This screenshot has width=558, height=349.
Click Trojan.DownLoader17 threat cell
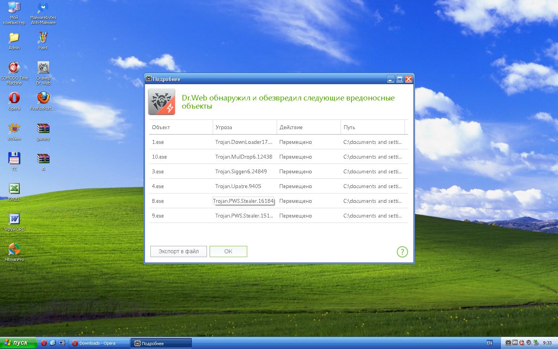pyautogui.click(x=244, y=142)
